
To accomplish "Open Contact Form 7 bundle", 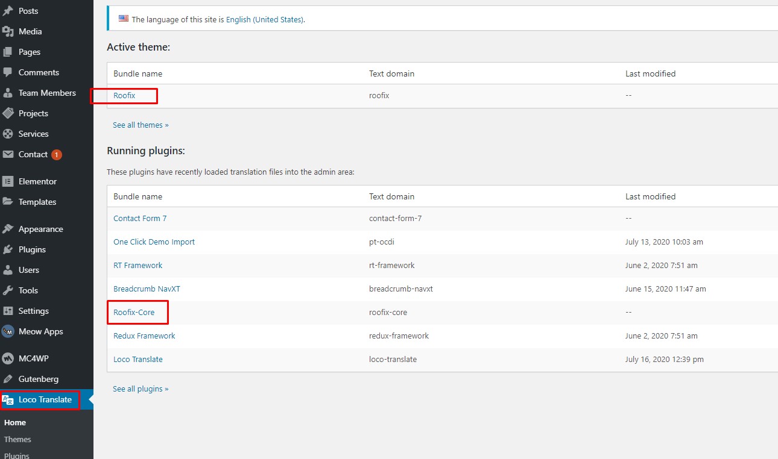I will [140, 218].
